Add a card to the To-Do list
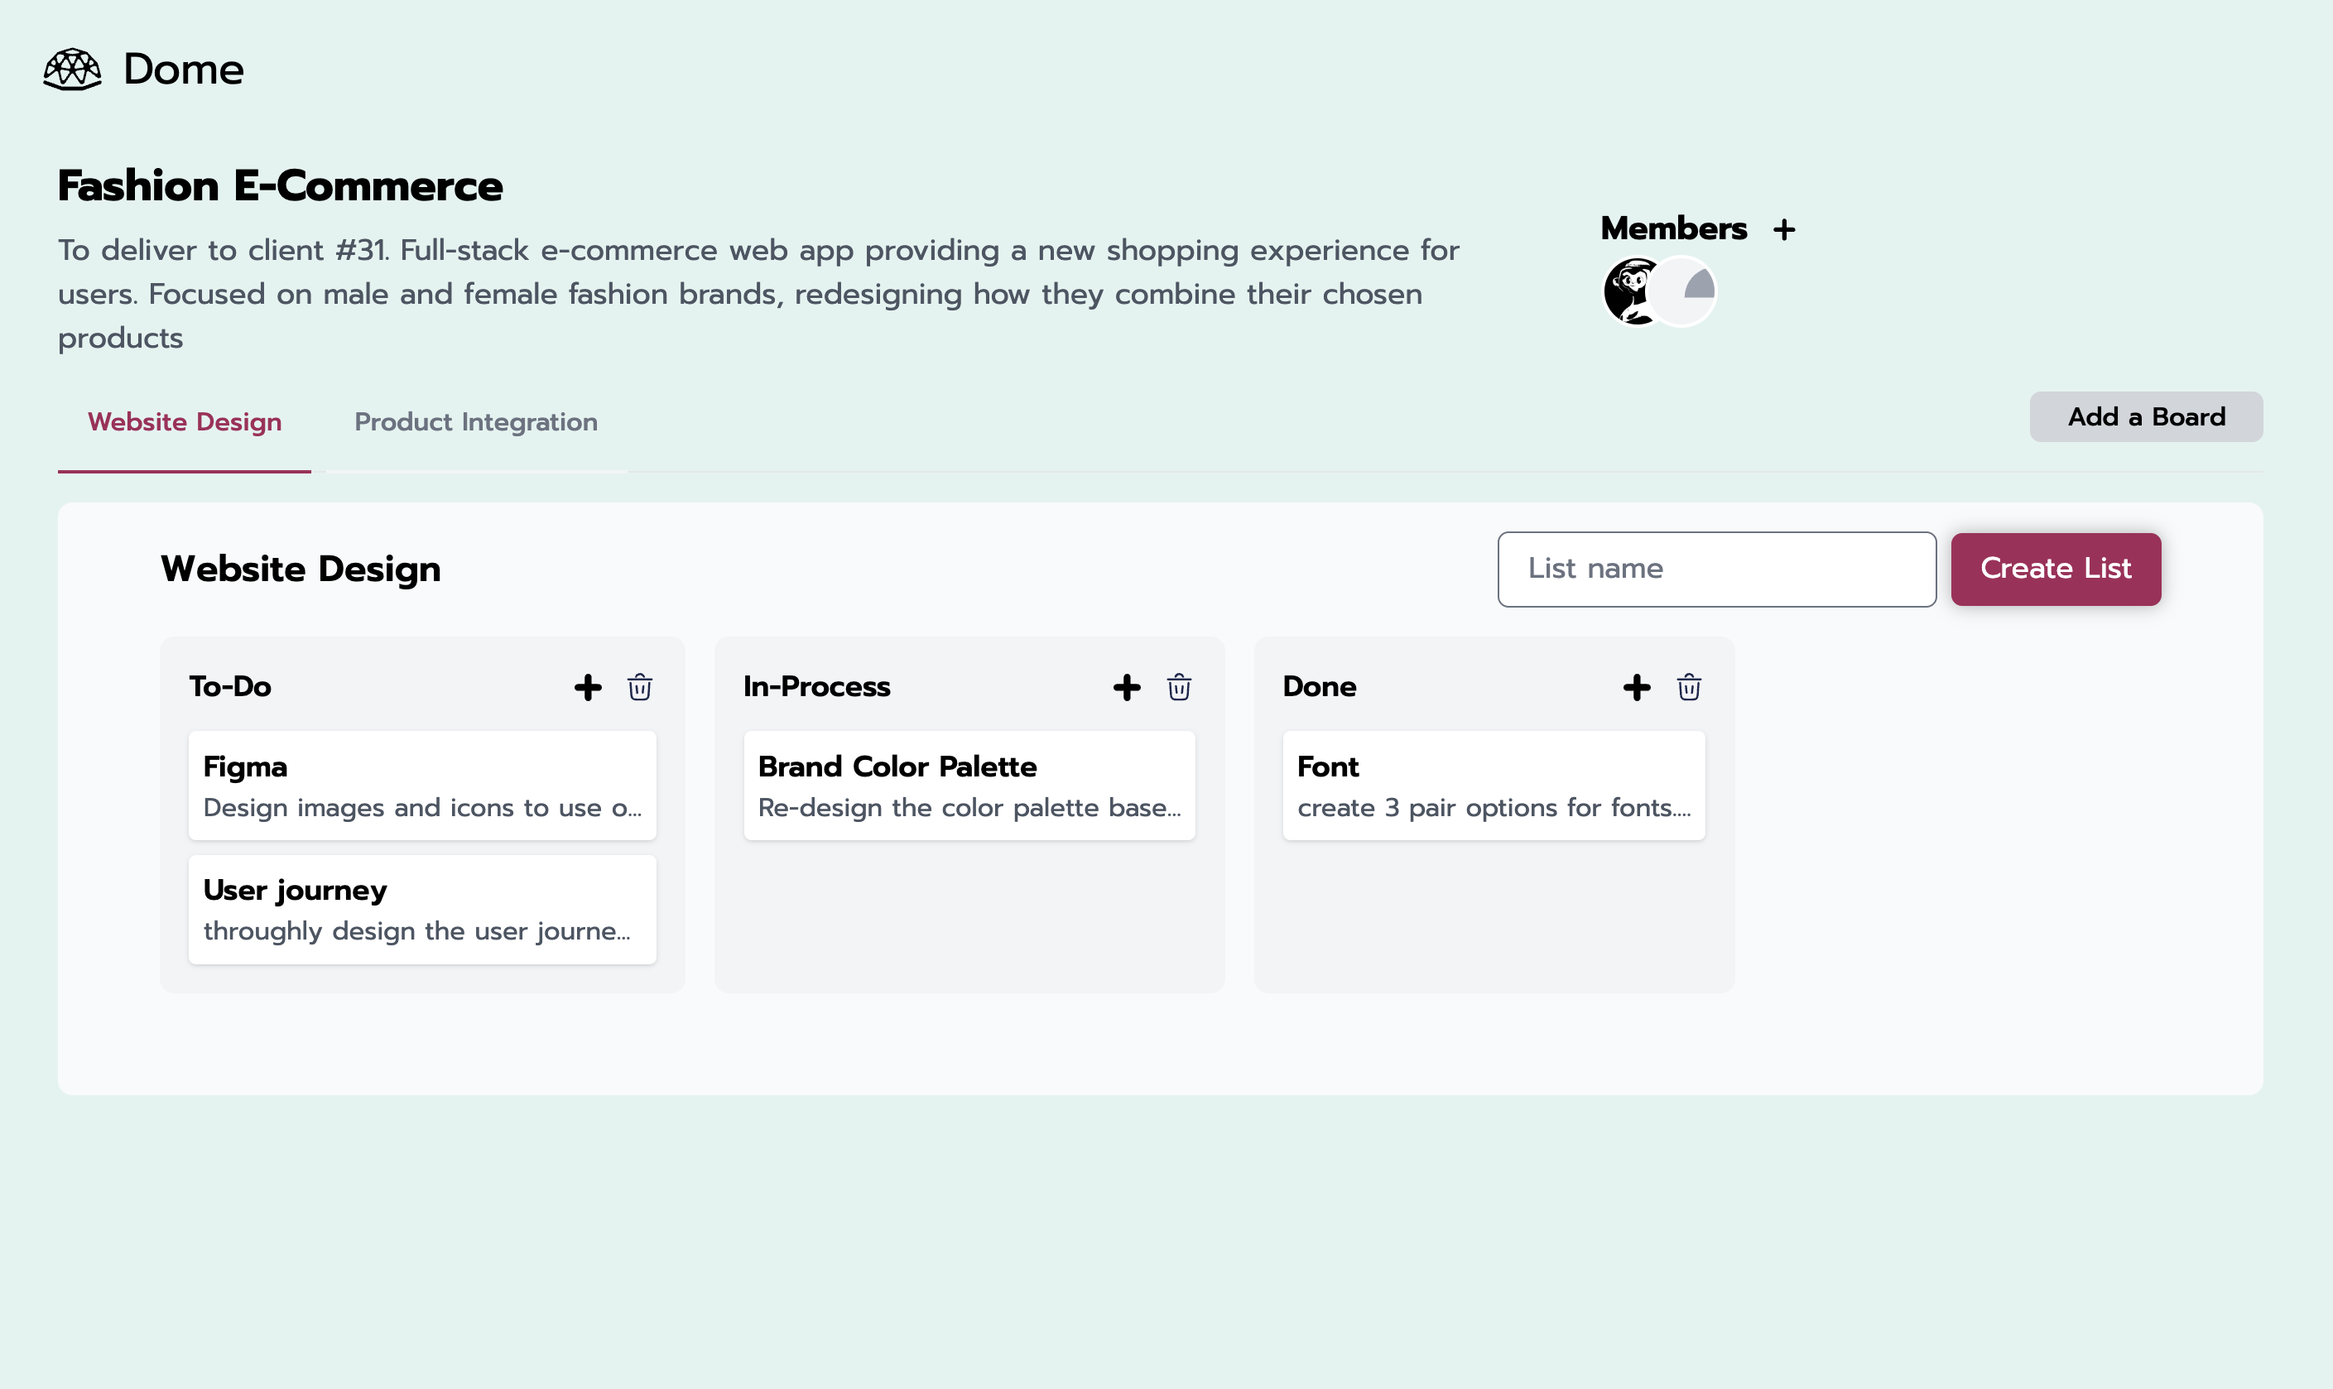Screen dimensions: 2333x1389 (x=587, y=686)
